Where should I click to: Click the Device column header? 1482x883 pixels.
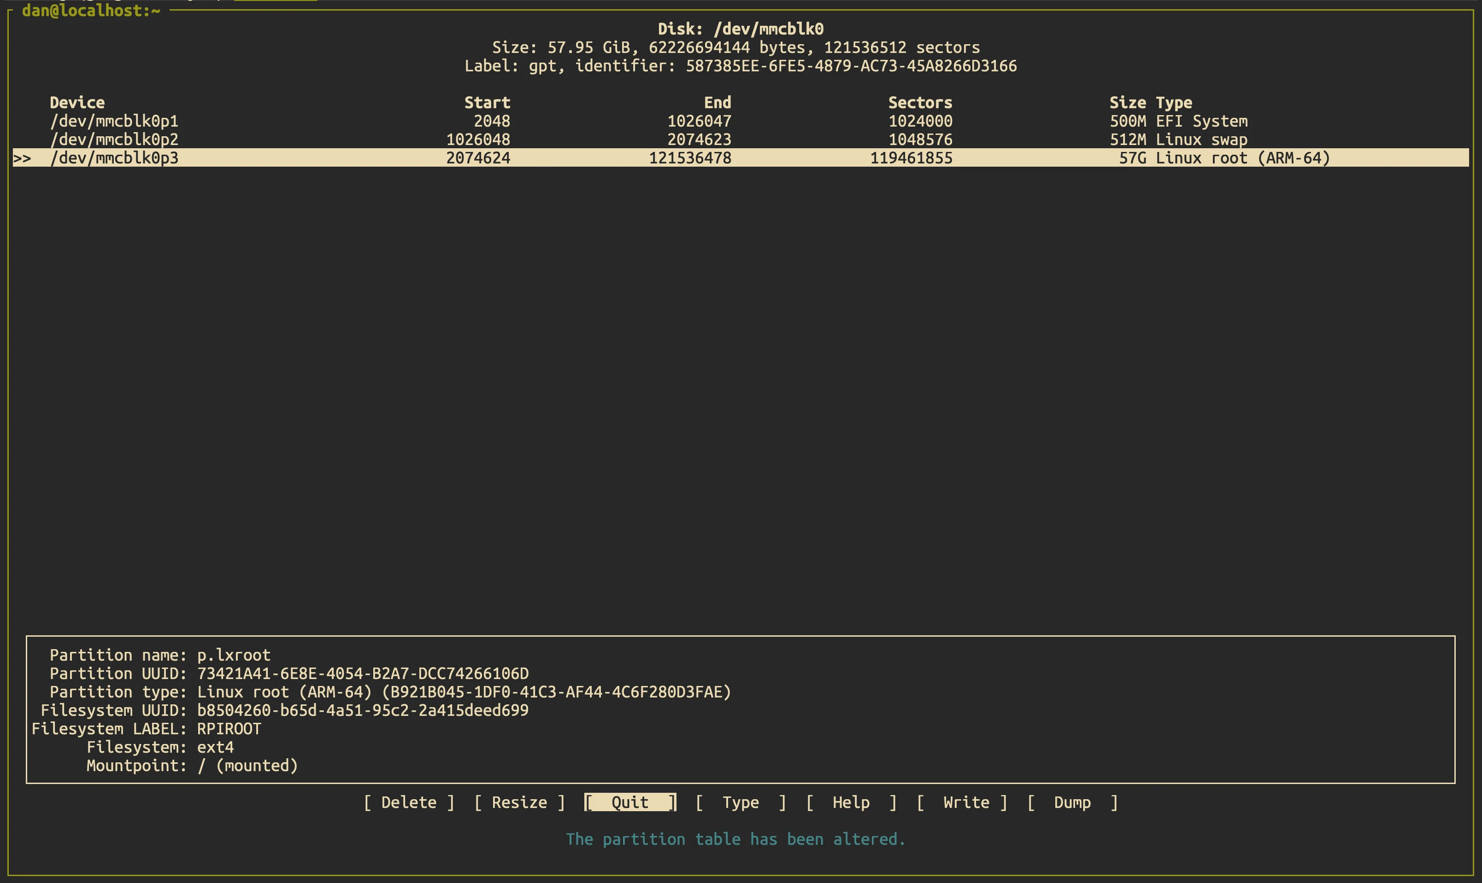77,102
